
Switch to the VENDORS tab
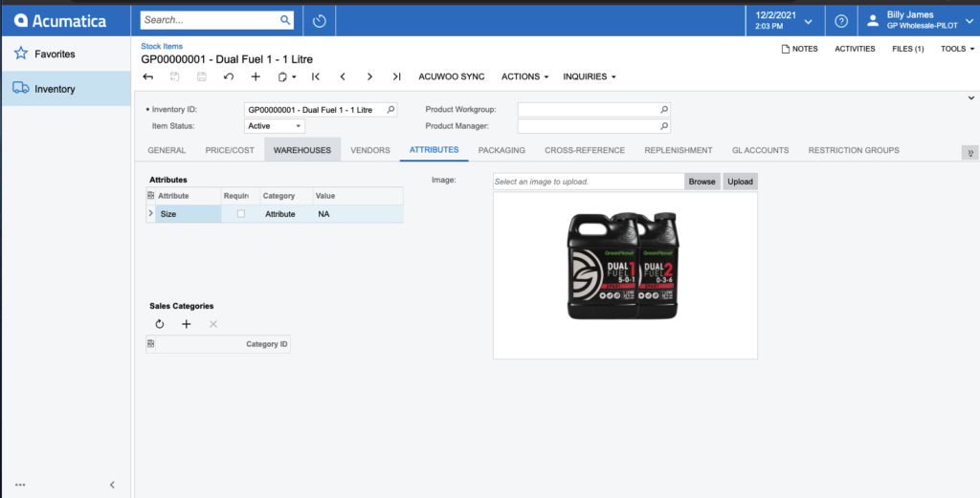point(370,150)
